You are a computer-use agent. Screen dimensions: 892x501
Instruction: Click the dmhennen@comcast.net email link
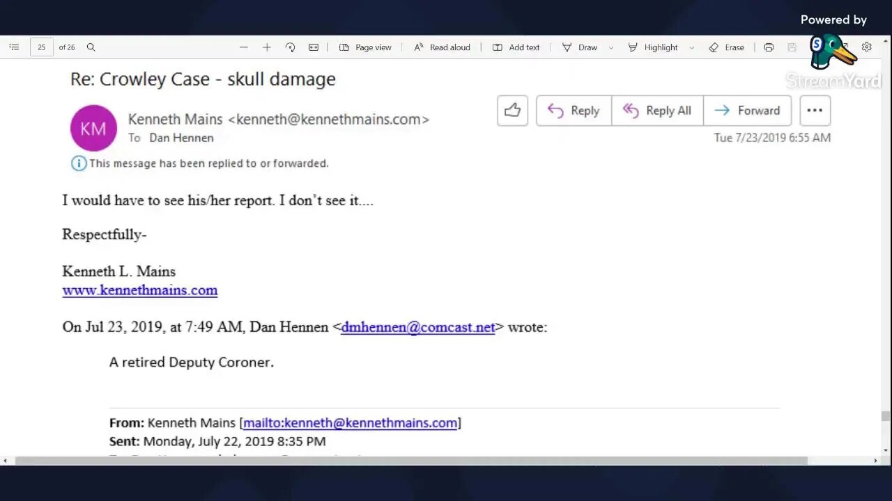(x=418, y=327)
